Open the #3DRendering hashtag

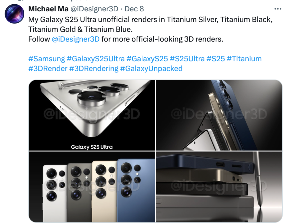94,69
